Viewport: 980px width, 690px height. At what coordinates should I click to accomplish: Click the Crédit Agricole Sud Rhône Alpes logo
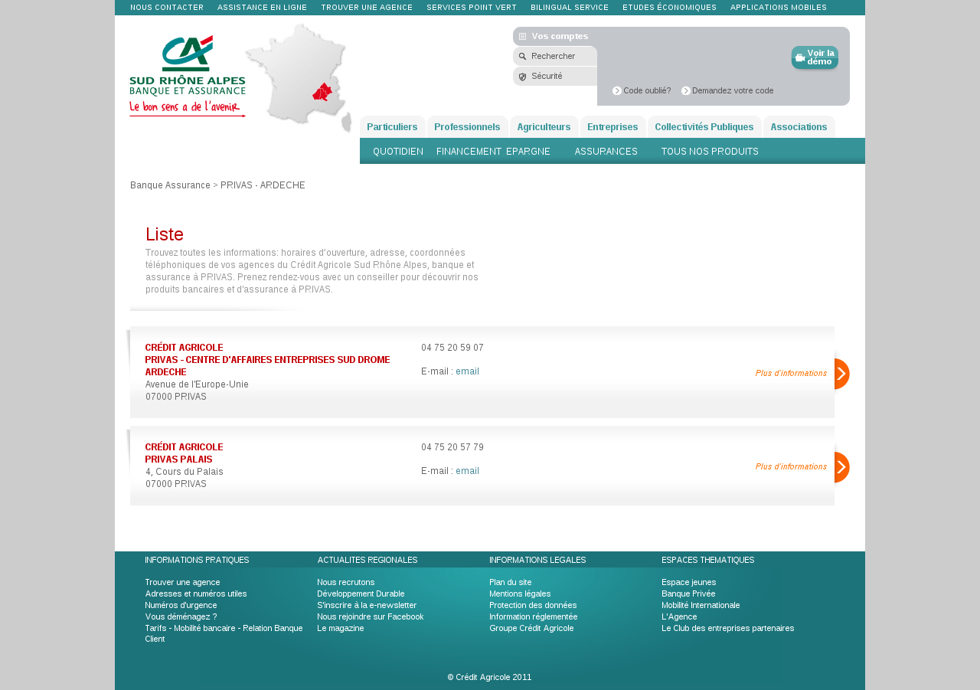click(x=188, y=76)
